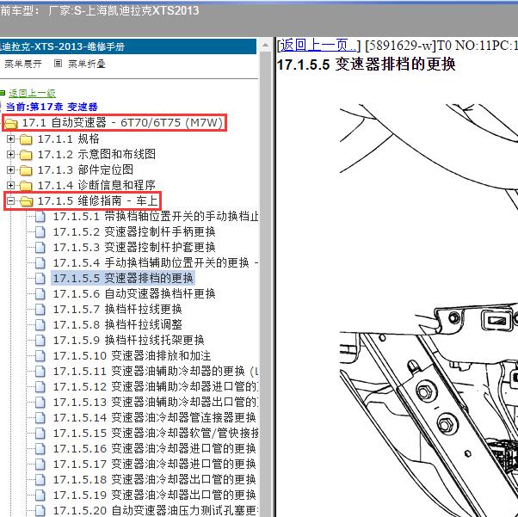Screen dimensions: 518x517
Task: Click the 返回上一级 link
Action: click(x=33, y=93)
